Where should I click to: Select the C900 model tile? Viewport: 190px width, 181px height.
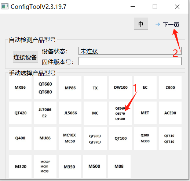click(x=170, y=88)
